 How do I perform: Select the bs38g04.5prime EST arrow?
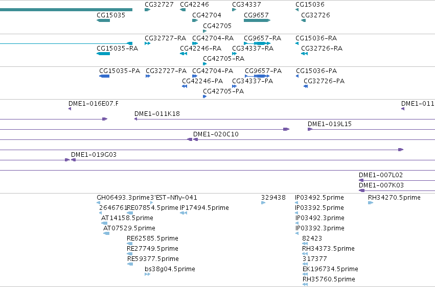[148, 274]
